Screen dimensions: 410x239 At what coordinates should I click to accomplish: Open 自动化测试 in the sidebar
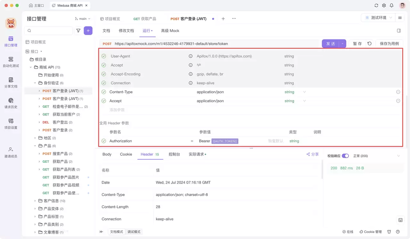[11, 62]
